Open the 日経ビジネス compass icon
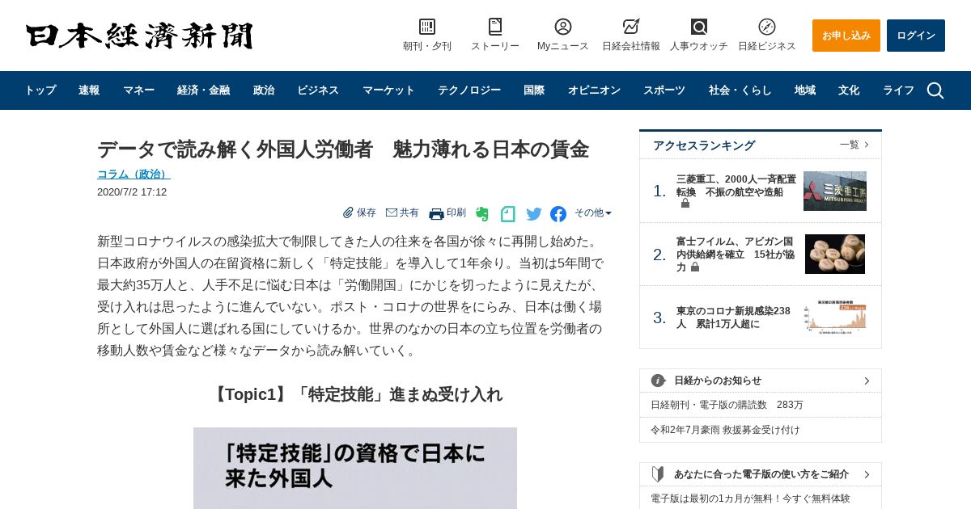This screenshot has height=509, width=971. [767, 27]
